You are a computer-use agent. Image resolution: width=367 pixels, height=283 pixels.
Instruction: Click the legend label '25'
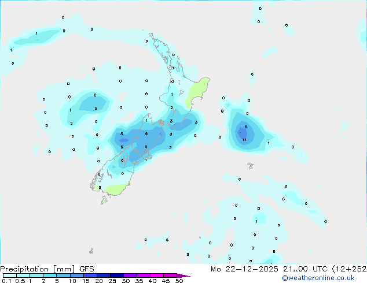coord(112,281)
